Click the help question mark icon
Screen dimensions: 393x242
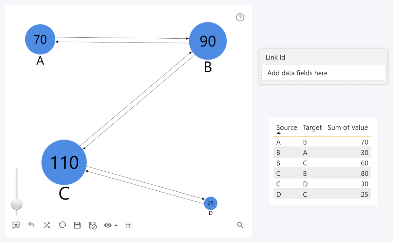pos(240,17)
